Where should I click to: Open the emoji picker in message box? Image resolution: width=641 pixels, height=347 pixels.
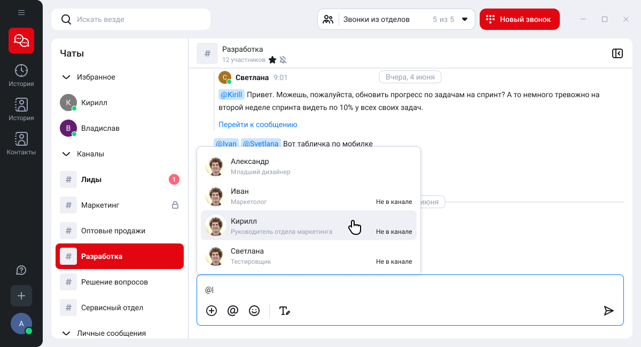click(254, 311)
